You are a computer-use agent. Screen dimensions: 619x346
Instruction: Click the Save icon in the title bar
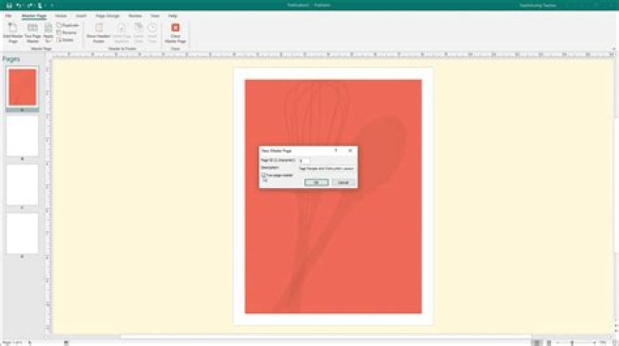click(9, 5)
